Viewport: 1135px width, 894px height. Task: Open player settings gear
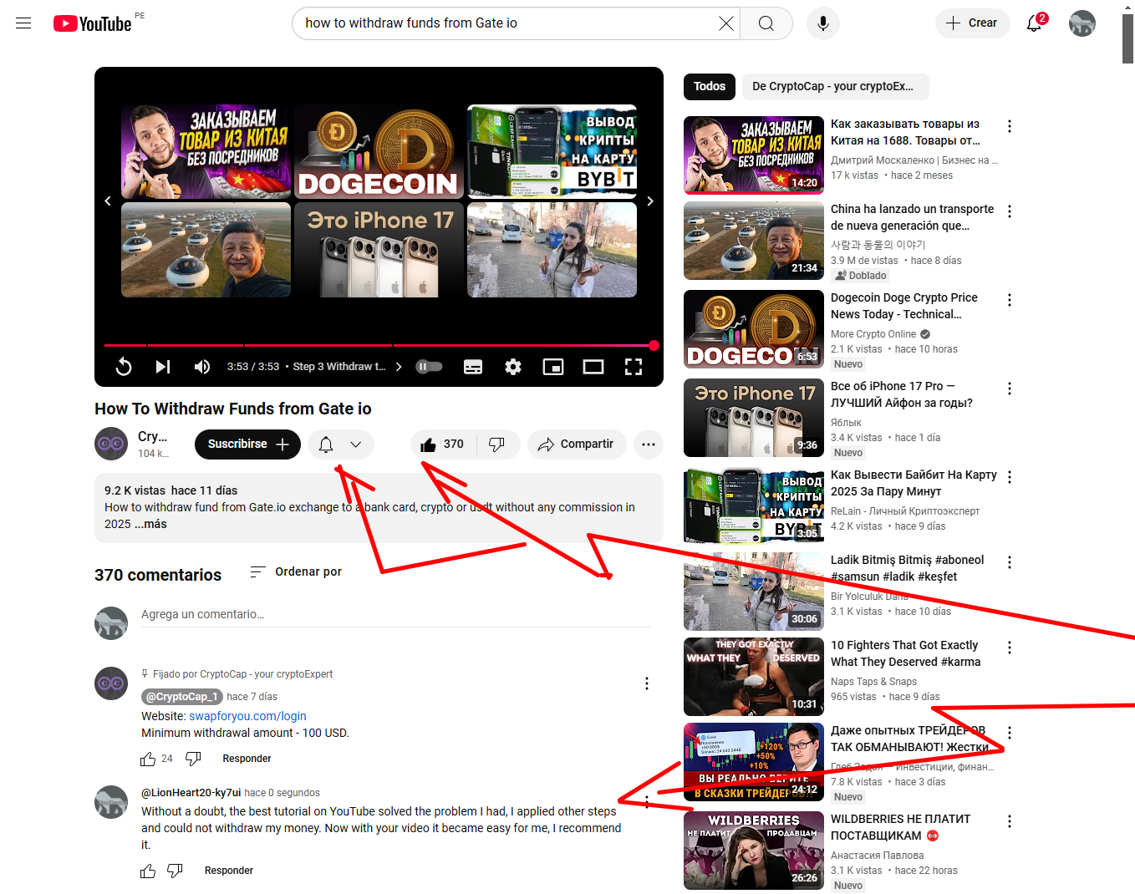click(513, 366)
